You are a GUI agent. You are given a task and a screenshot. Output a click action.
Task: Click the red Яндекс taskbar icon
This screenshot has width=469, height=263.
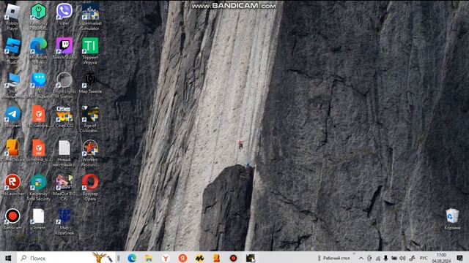[182, 258]
